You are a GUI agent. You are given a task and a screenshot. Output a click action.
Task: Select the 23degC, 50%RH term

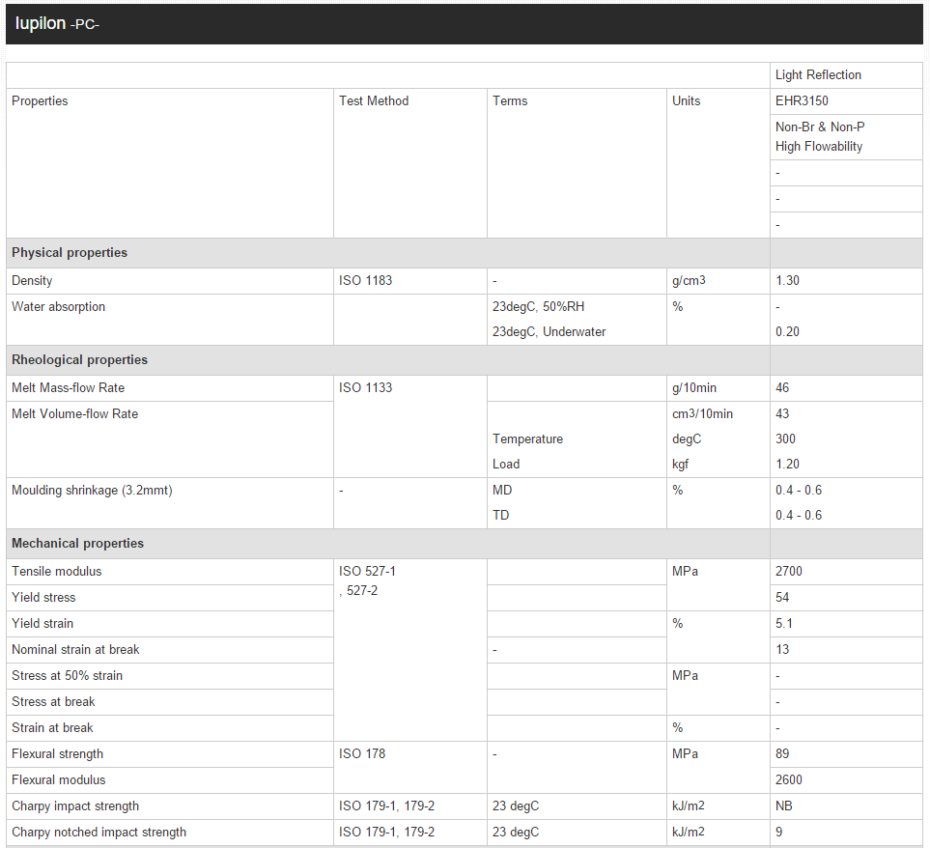point(538,306)
